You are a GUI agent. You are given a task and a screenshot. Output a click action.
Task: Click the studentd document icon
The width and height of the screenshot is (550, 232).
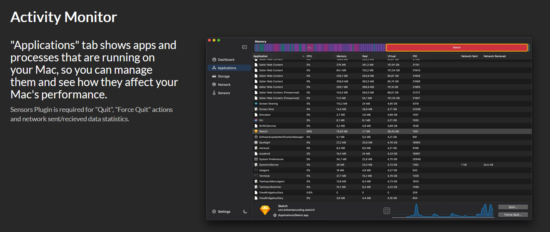(x=256, y=154)
